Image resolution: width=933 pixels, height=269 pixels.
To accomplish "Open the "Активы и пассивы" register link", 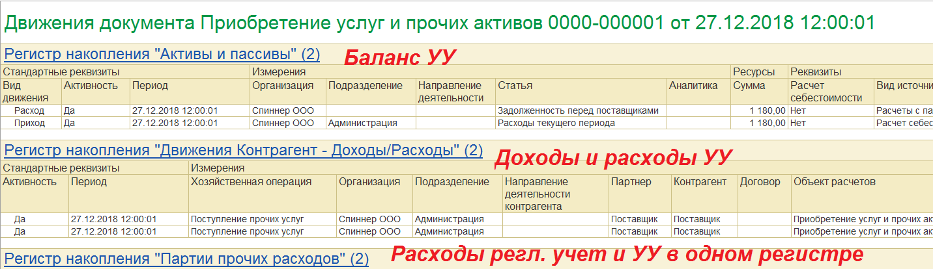I will [162, 54].
